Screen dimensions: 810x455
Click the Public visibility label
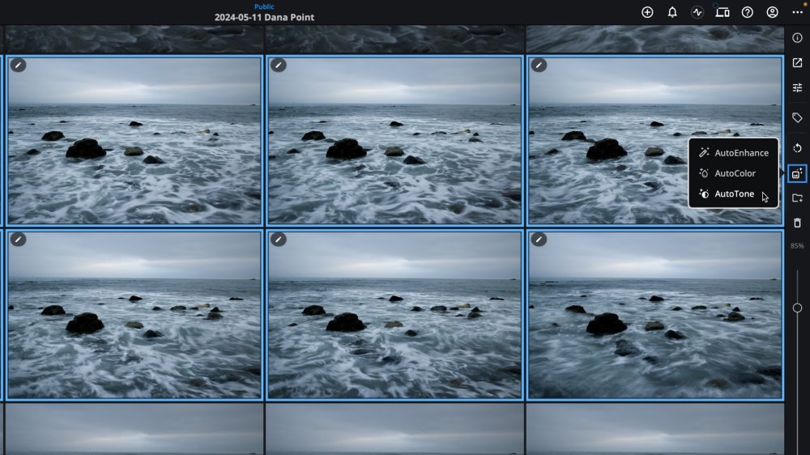coord(264,6)
